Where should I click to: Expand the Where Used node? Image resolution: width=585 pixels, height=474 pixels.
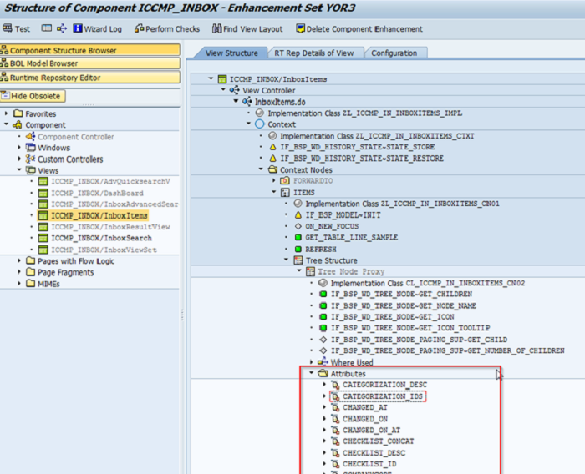tap(311, 362)
